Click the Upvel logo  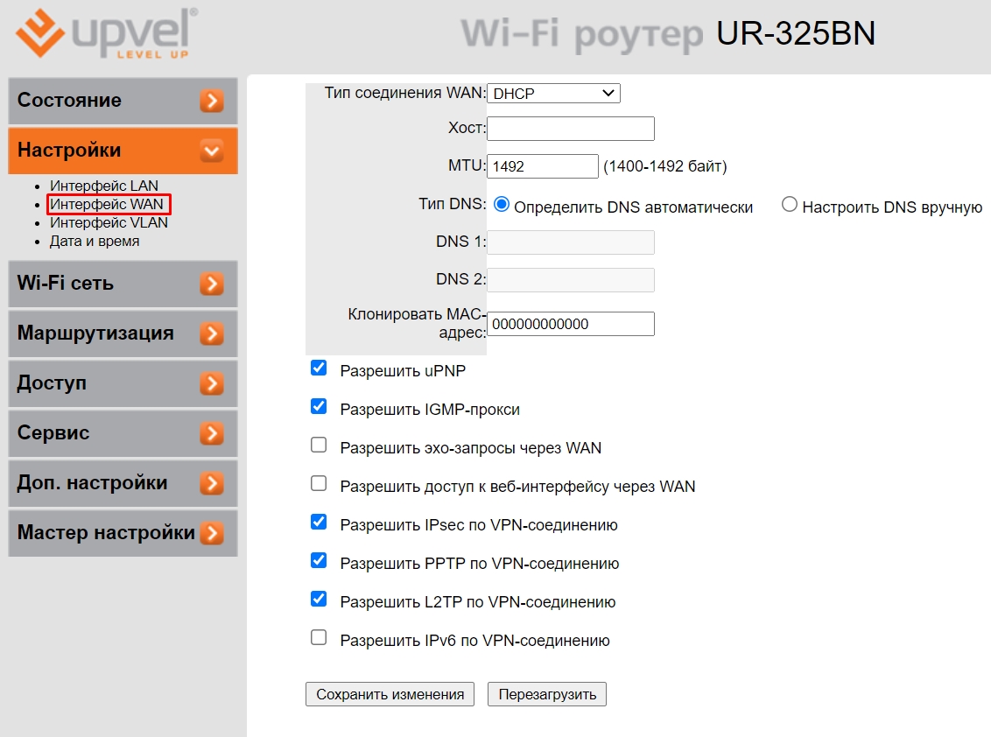[x=106, y=33]
